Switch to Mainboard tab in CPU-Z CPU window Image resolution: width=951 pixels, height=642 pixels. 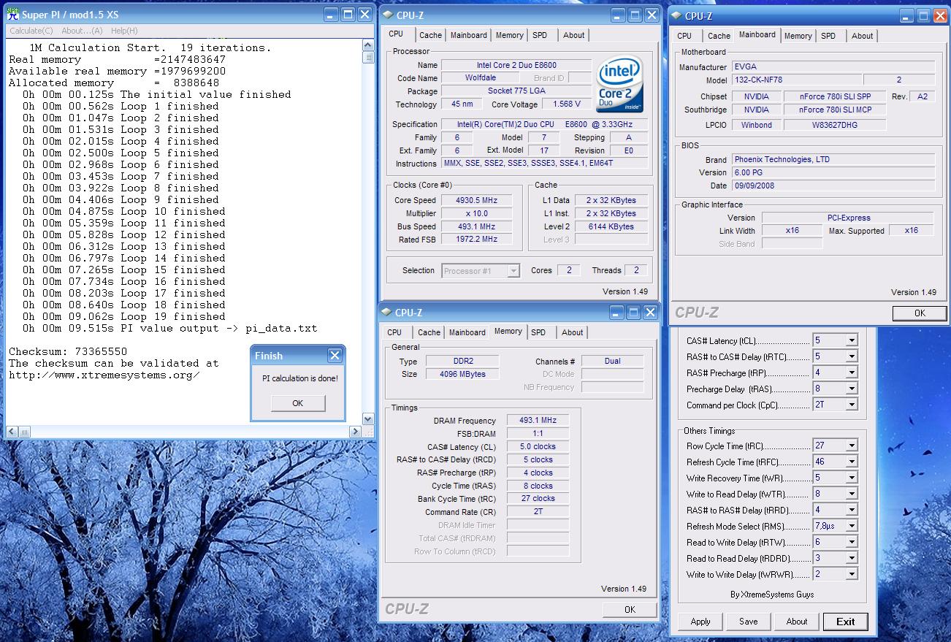tap(468, 35)
